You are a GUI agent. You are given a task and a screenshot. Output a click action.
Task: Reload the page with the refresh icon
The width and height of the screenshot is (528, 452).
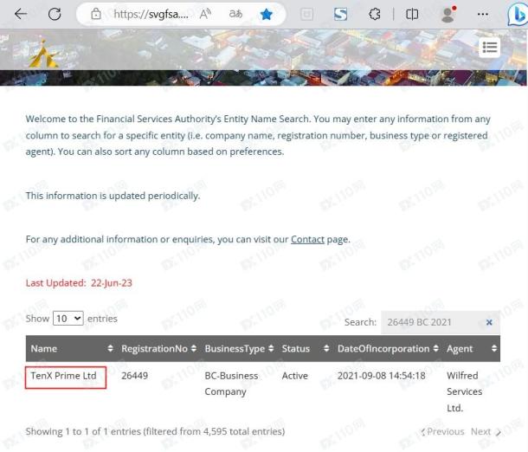[55, 14]
